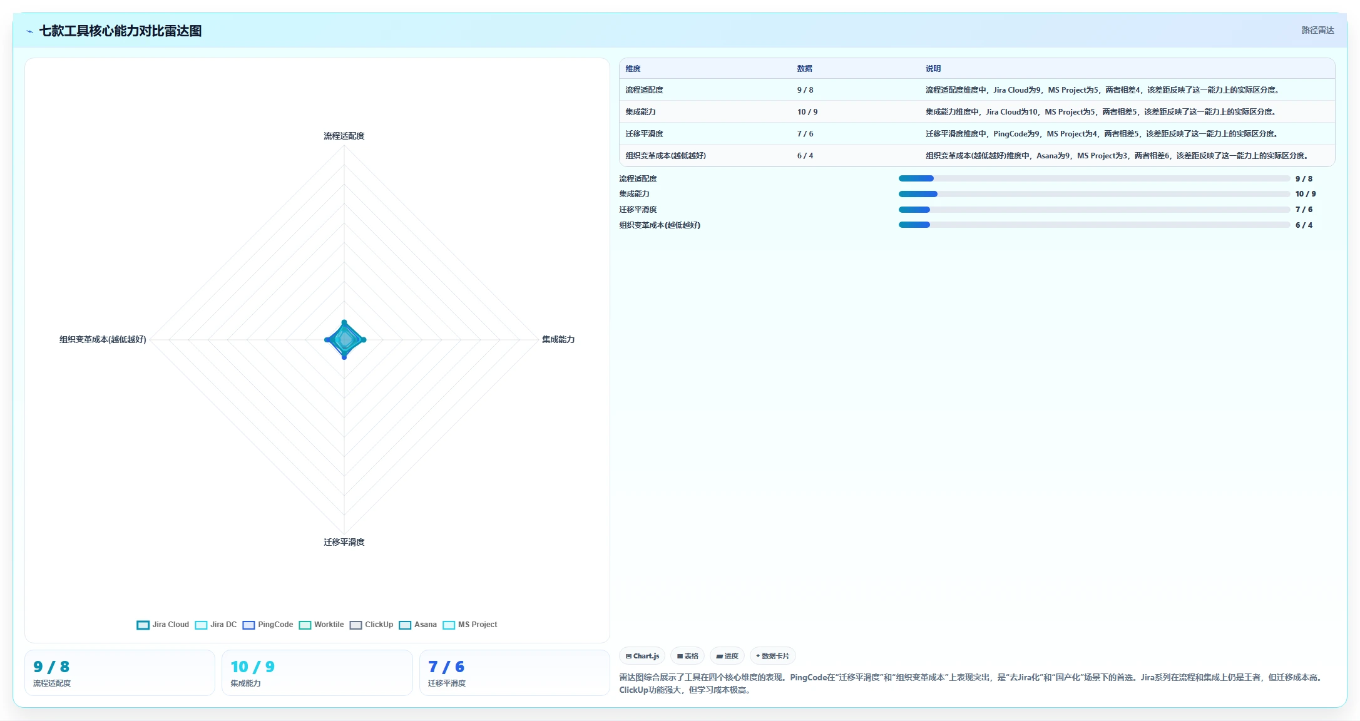Click the 集成能力 radar axis label
Screen dimensions: 1360x721
[x=558, y=339]
